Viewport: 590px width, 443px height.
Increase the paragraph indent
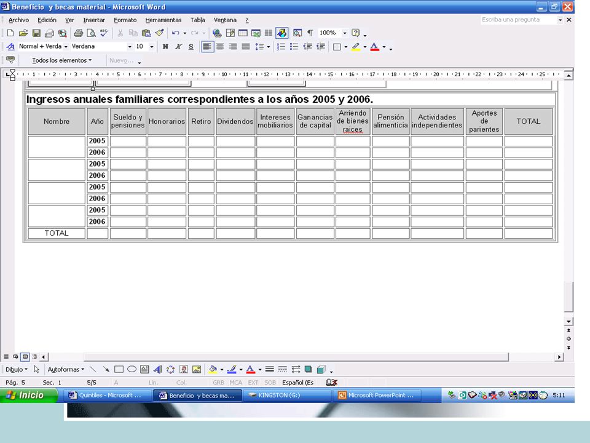(321, 47)
